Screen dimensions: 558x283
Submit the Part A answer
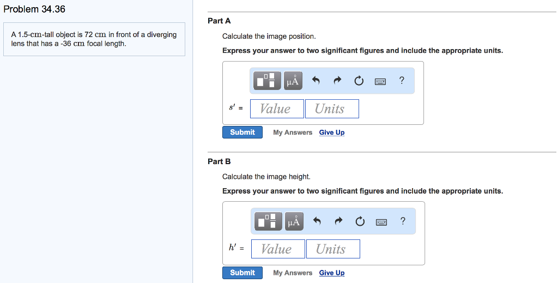[x=242, y=133]
